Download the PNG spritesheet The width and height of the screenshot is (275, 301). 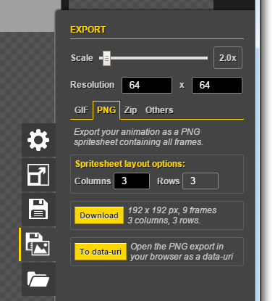[x=99, y=215]
